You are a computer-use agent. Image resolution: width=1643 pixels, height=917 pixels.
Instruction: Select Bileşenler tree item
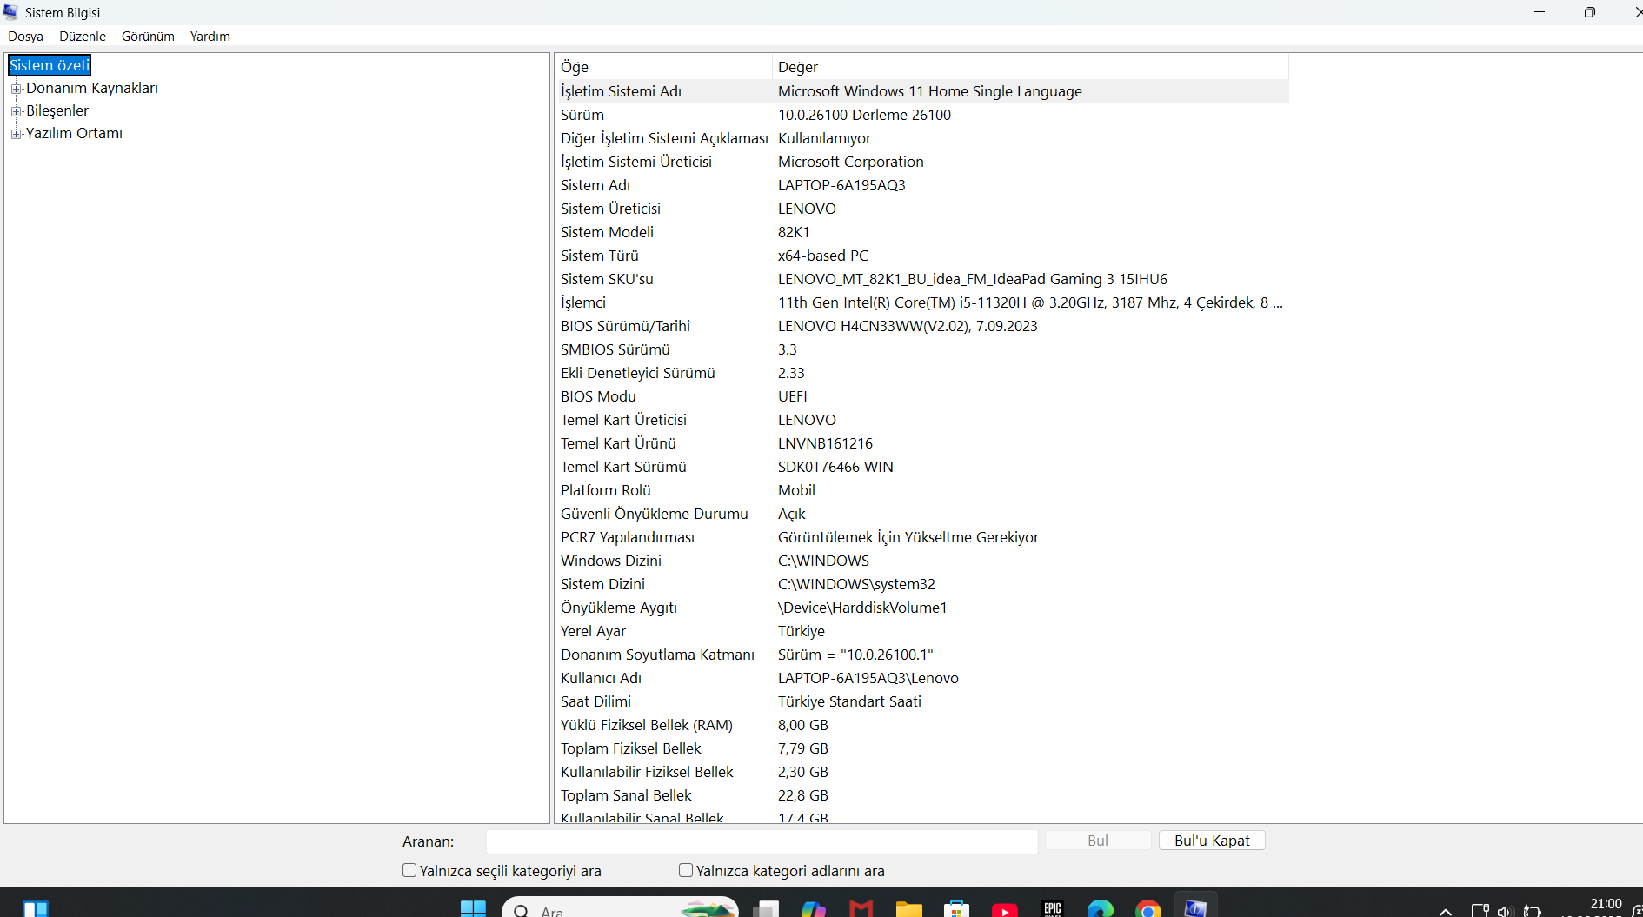click(57, 110)
